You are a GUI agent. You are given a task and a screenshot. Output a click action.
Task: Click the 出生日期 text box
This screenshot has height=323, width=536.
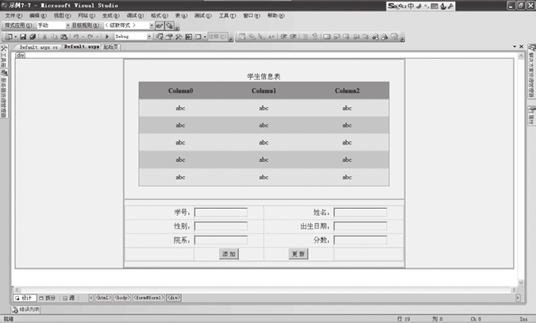click(361, 226)
